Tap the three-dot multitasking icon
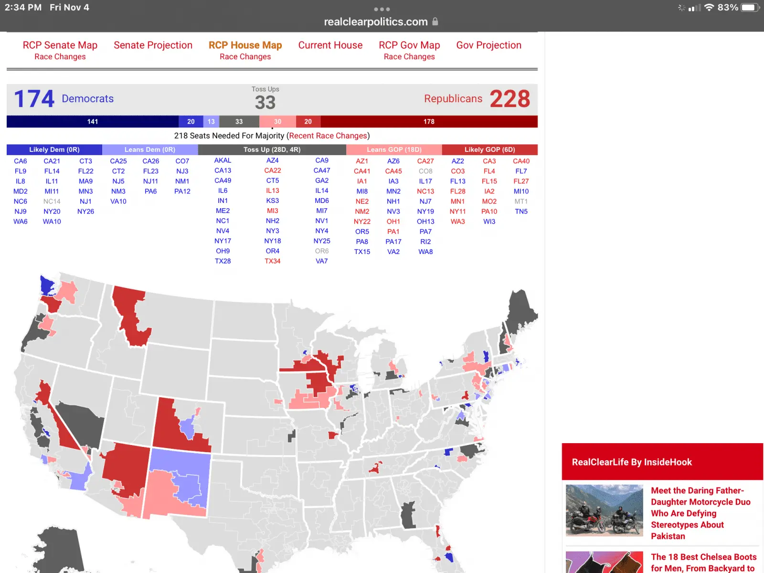The image size is (764, 573). (382, 9)
